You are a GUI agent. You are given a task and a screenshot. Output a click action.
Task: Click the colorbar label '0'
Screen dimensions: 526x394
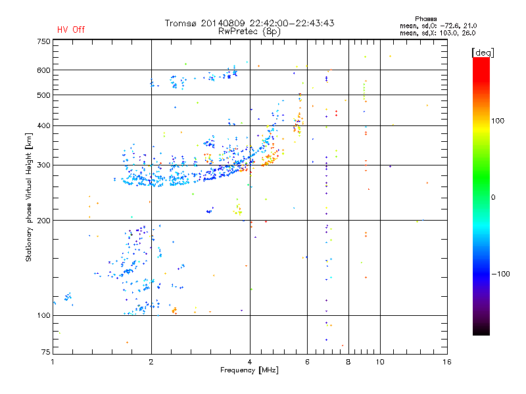click(x=493, y=198)
